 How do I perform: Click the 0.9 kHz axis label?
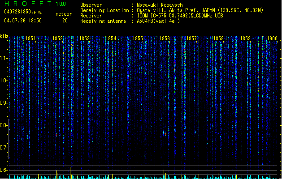pyautogui.click(x=4, y=103)
